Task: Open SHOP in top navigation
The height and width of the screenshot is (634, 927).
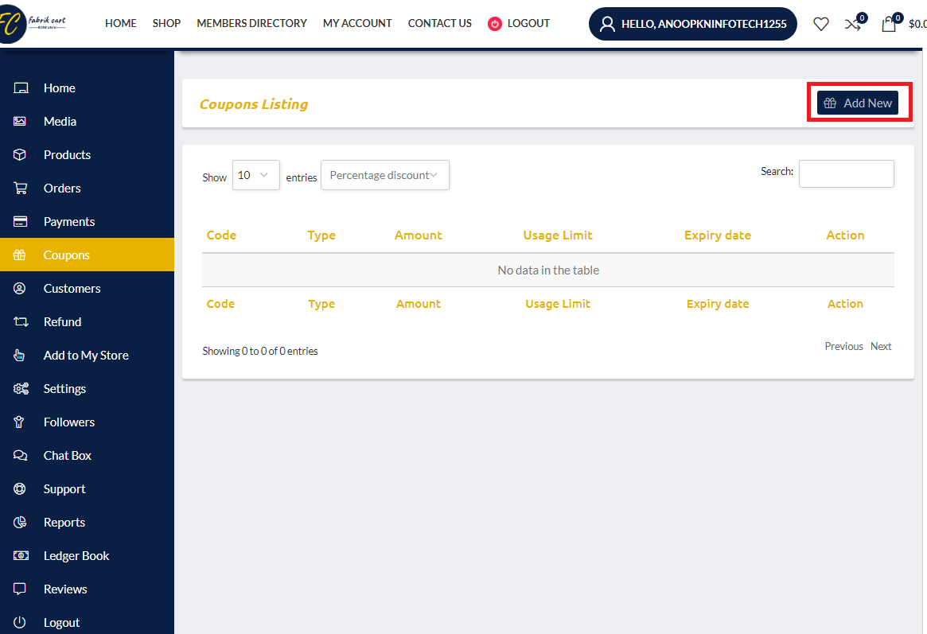Action: (x=166, y=23)
